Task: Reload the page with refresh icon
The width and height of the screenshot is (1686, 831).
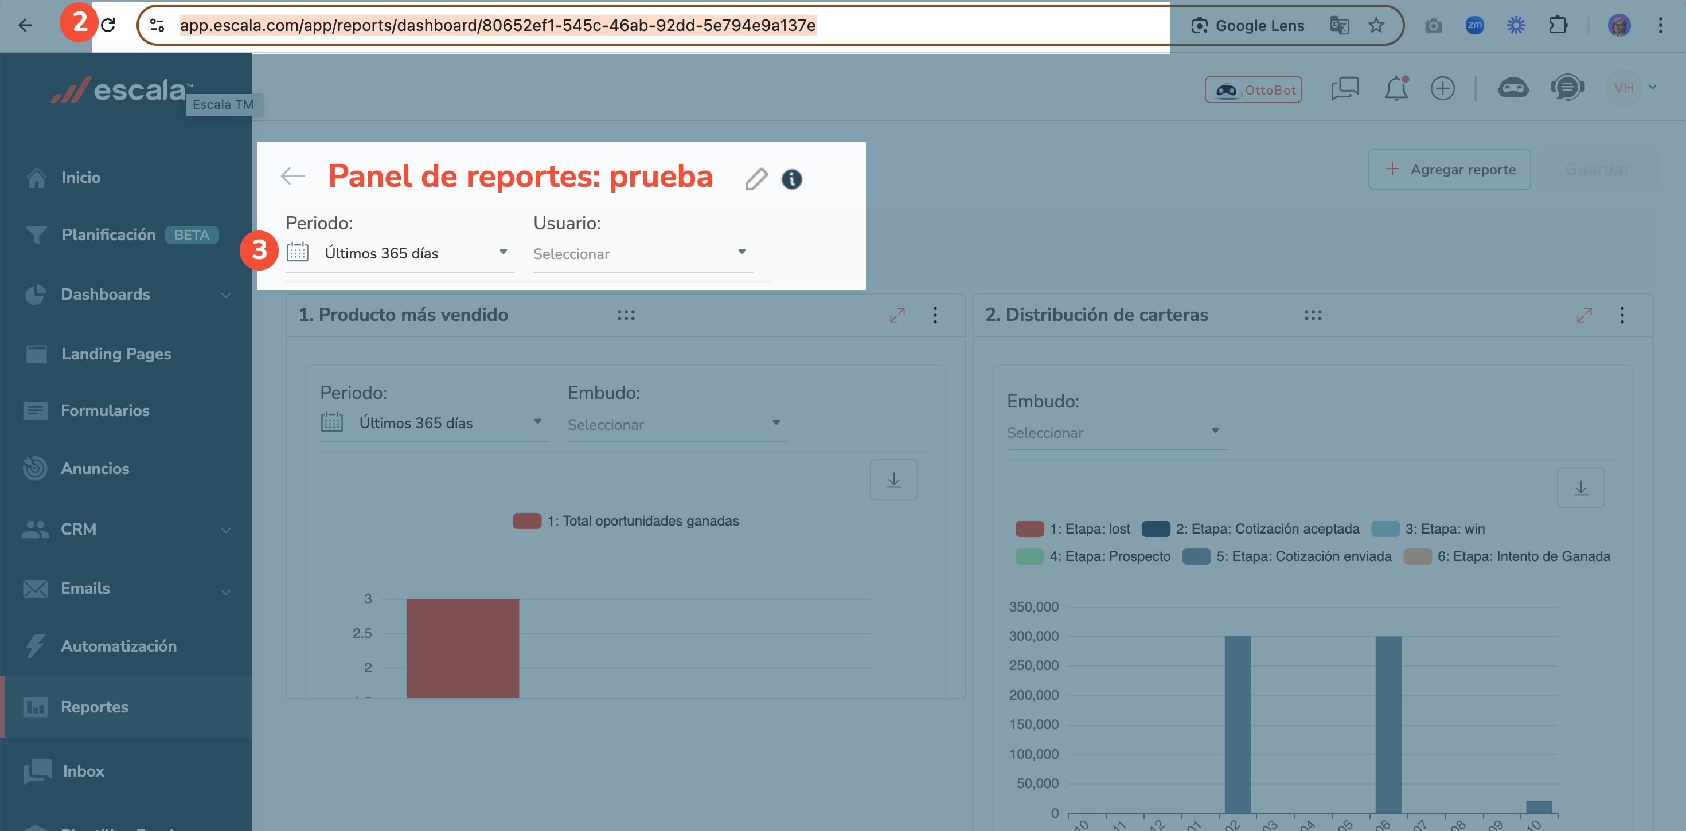Action: coord(108,26)
